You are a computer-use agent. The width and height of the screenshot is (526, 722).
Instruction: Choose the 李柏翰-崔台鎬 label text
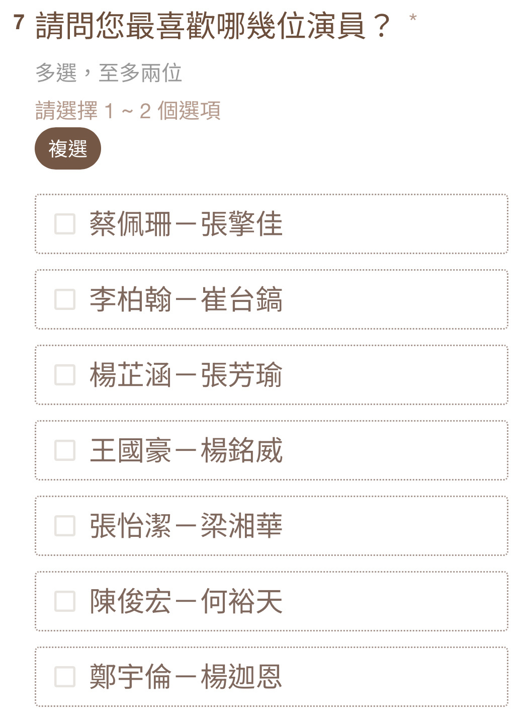tap(186, 299)
